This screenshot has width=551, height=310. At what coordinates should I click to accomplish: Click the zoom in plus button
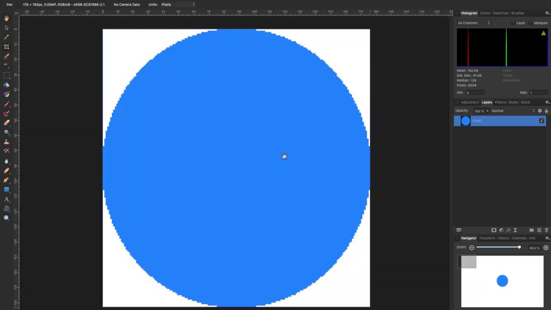546,248
